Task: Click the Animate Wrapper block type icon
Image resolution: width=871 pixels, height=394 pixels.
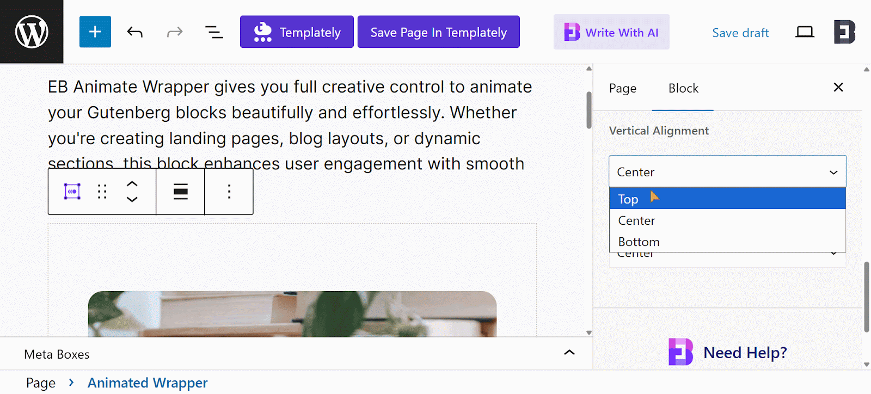Action: click(x=72, y=192)
